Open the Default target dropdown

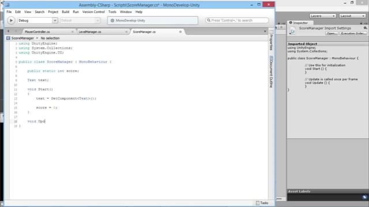pyautogui.click(x=80, y=21)
